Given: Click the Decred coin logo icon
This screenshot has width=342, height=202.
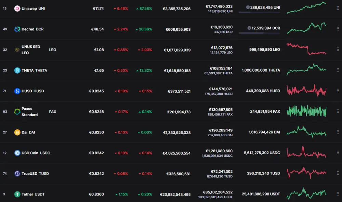Looking at the screenshot, I should coord(17,29).
